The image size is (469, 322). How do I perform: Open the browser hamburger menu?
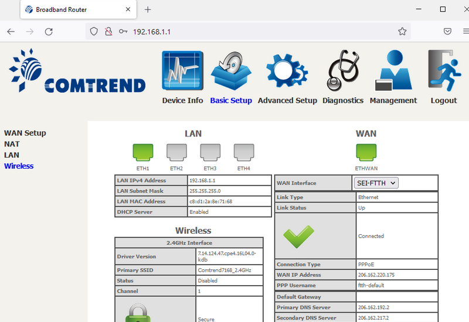click(x=465, y=32)
